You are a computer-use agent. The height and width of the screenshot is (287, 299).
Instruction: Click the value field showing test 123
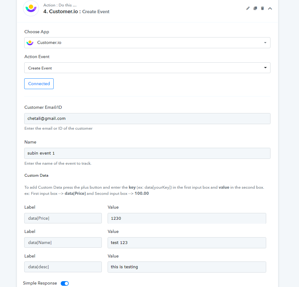pos(187,243)
